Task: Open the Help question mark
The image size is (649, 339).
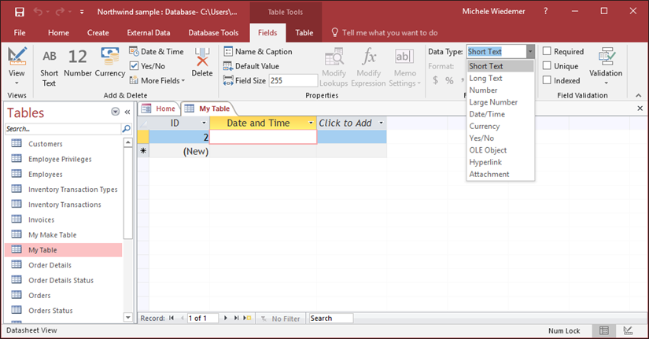Action: pyautogui.click(x=545, y=12)
